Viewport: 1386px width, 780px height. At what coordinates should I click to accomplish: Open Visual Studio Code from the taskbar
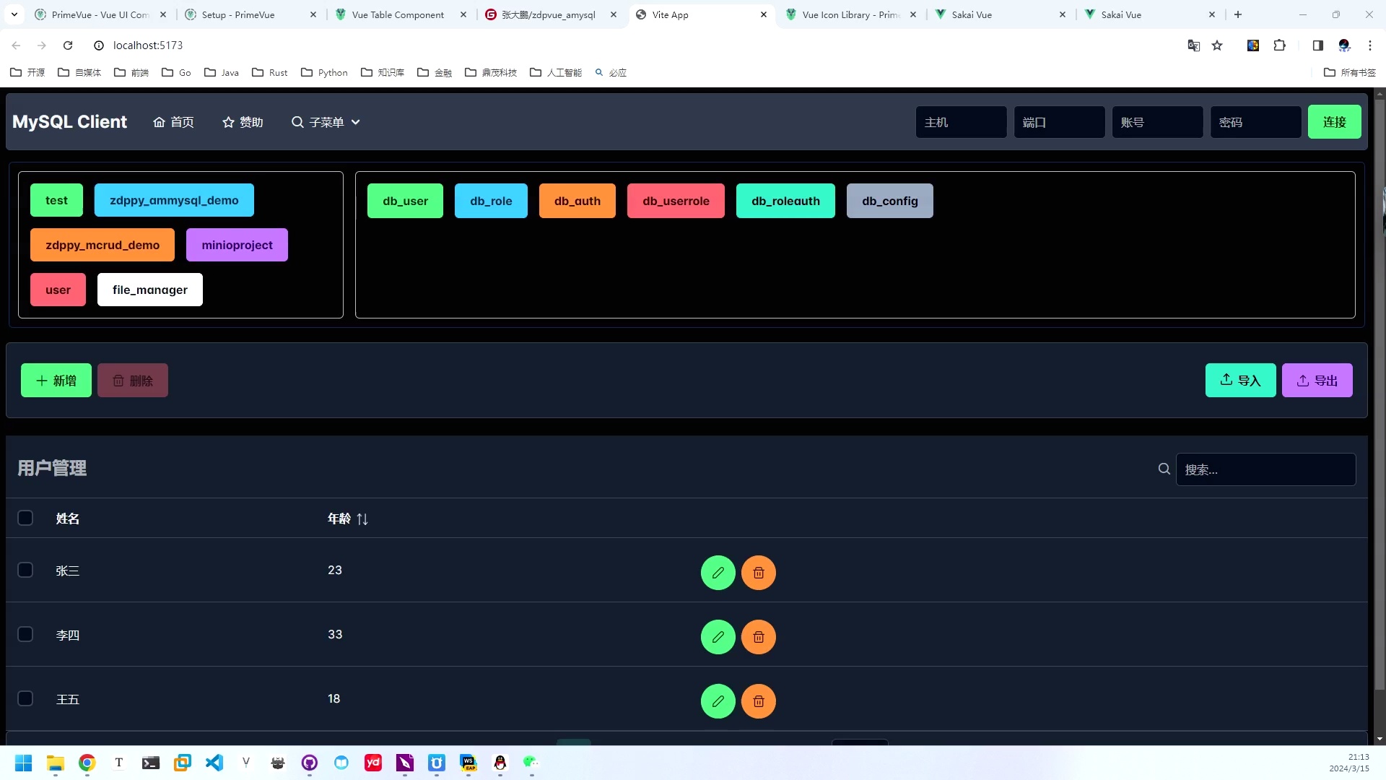click(214, 763)
